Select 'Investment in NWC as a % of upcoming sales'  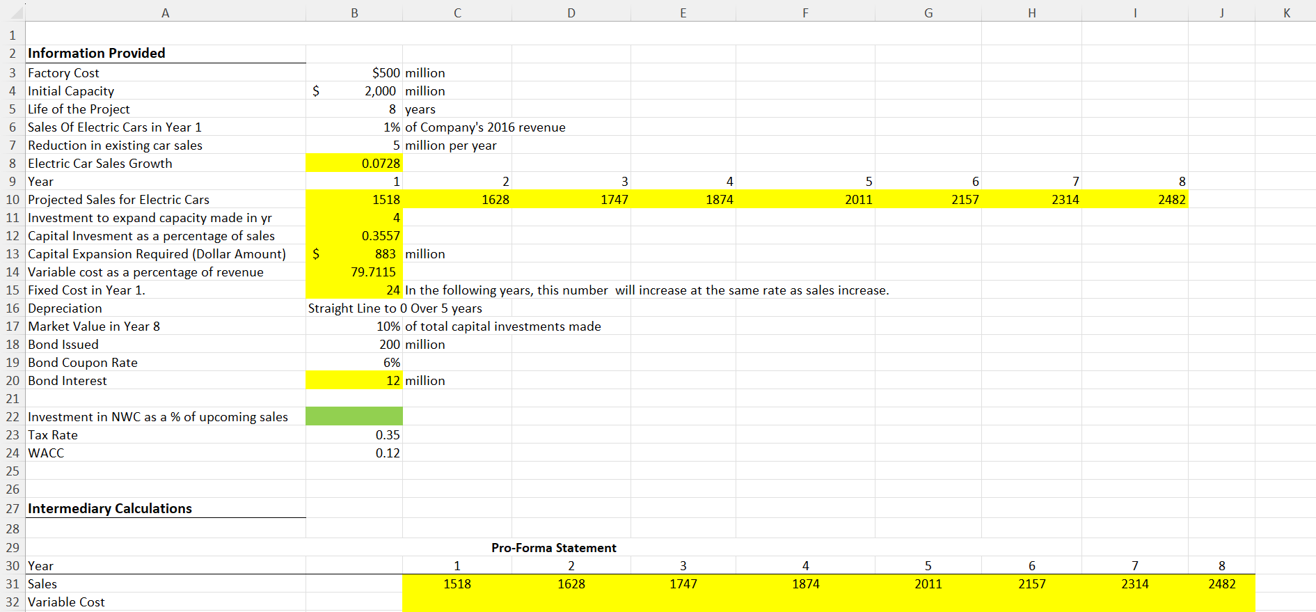click(x=166, y=416)
